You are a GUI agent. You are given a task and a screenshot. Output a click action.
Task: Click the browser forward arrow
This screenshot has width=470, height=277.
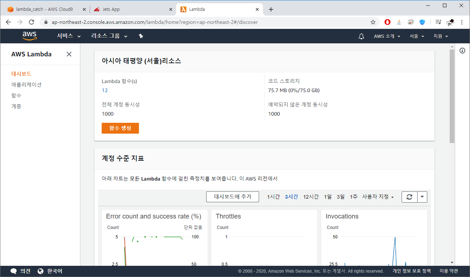[20, 22]
